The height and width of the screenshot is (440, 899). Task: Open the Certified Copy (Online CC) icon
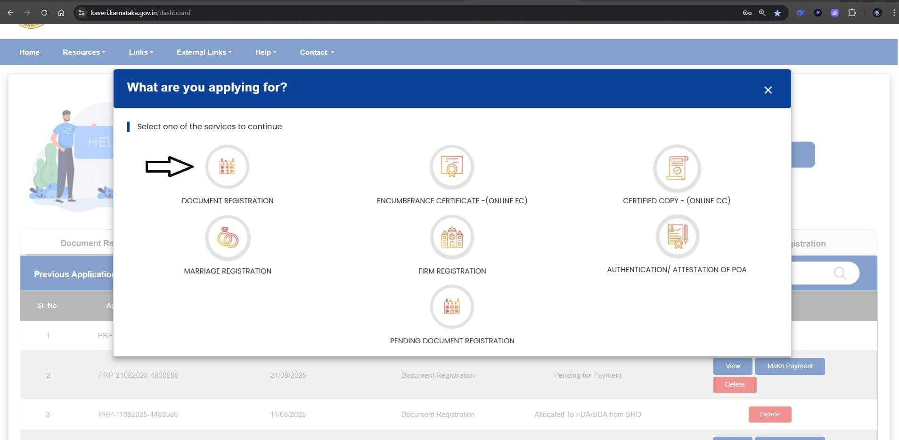pyautogui.click(x=677, y=168)
